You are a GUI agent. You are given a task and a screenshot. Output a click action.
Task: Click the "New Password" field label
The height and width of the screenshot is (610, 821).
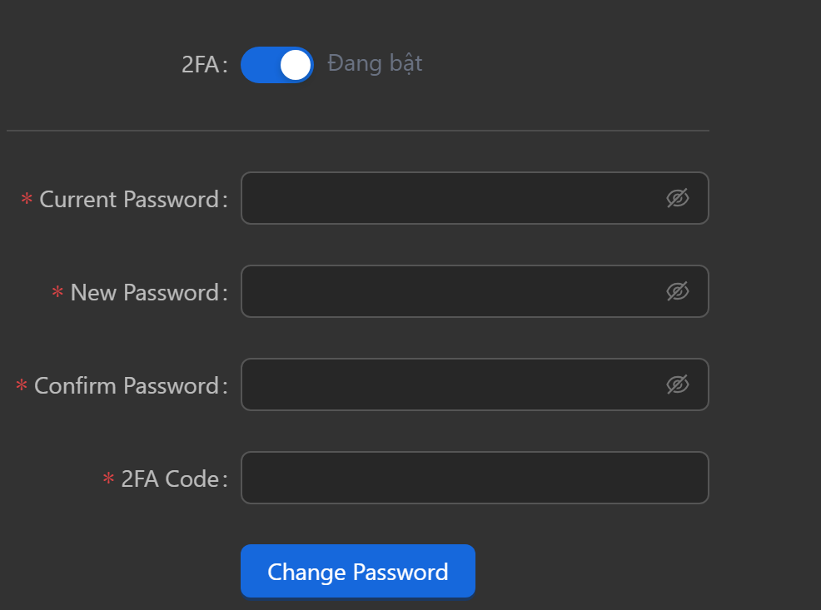(x=145, y=293)
